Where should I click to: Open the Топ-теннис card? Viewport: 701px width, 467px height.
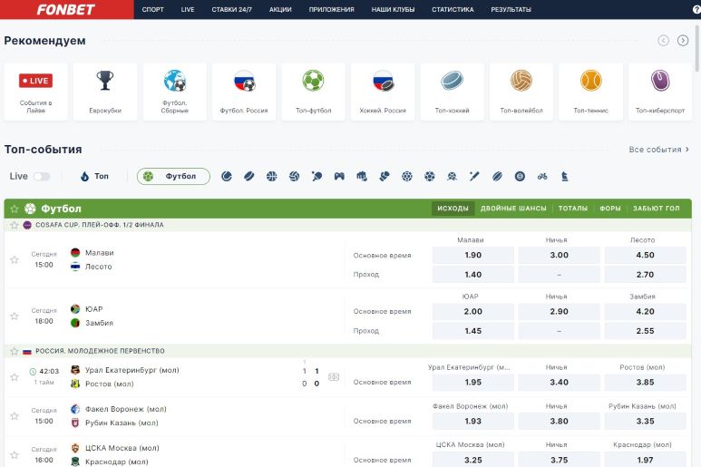(x=591, y=92)
